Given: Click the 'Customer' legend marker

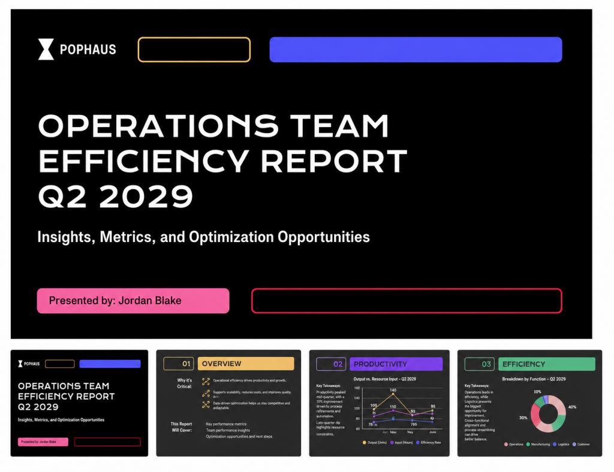Looking at the screenshot, I should (x=574, y=444).
